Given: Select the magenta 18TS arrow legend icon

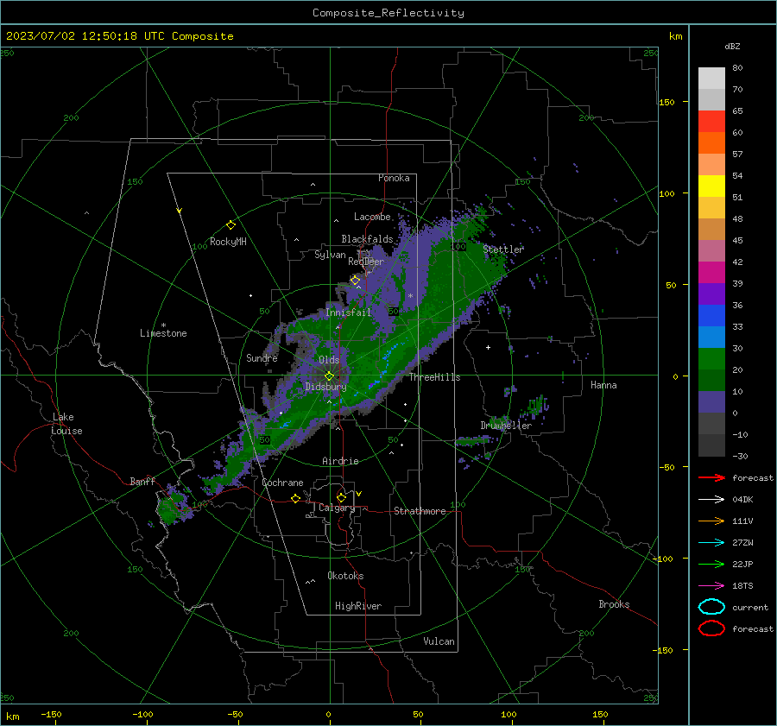Looking at the screenshot, I should pos(711,585).
